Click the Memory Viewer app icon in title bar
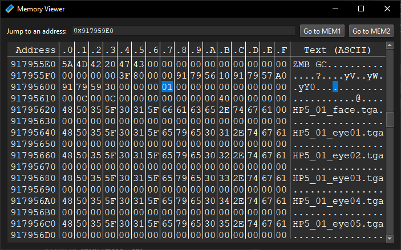Viewport: 401px width, 250px height. pos(10,9)
